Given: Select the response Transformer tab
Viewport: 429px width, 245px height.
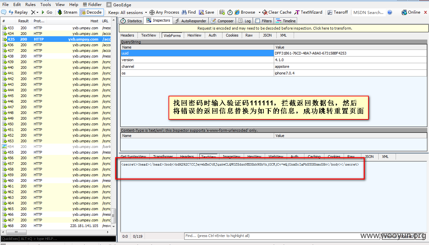Looking at the screenshot, I should 163,157.
